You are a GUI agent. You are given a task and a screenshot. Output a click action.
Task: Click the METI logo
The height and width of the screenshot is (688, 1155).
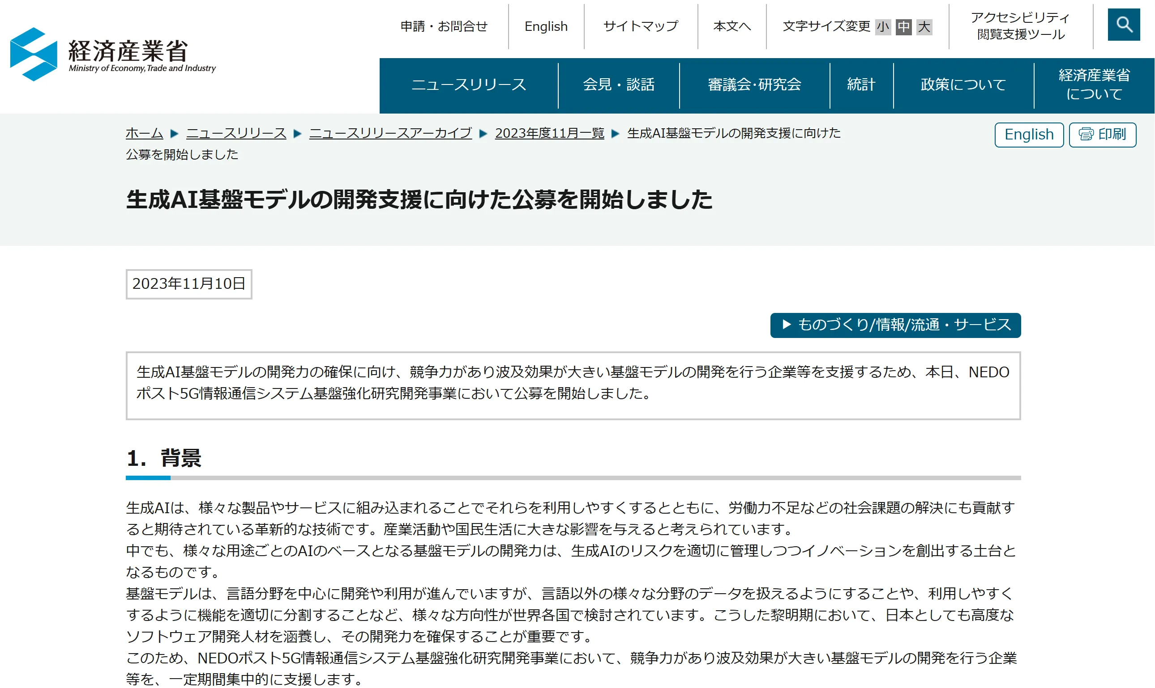pyautogui.click(x=113, y=54)
